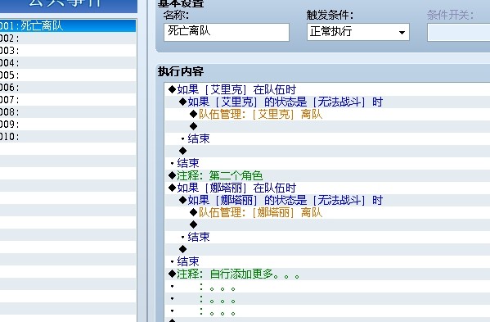Select the 注释: 第二个角色 comment line
This screenshot has width=490, height=322.
(x=327, y=175)
